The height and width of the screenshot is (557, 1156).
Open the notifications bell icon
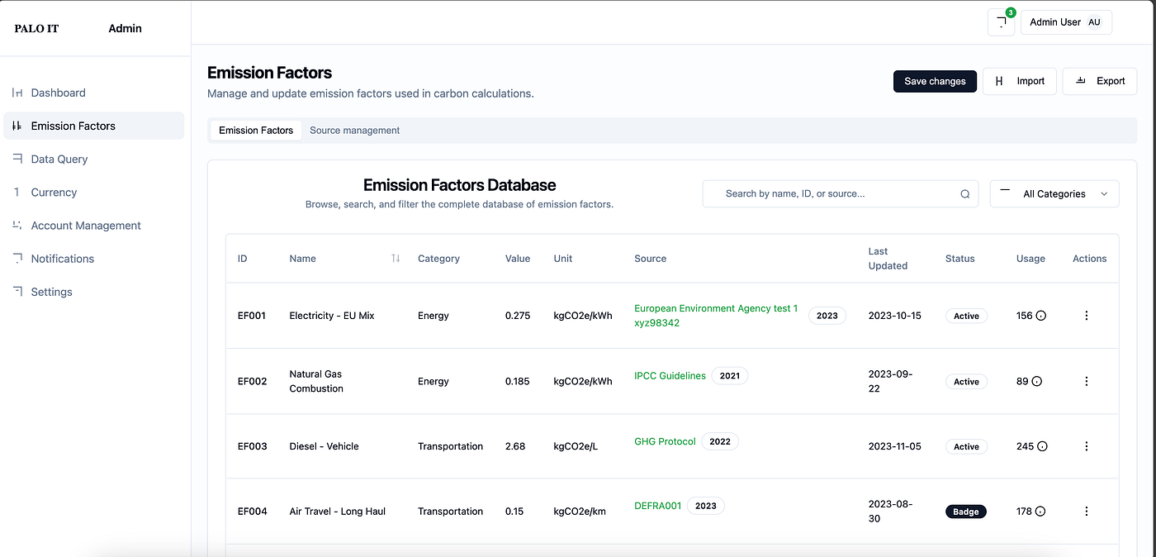click(x=1001, y=22)
